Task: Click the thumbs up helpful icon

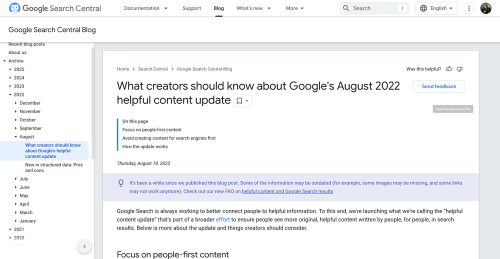Action: [x=449, y=69]
